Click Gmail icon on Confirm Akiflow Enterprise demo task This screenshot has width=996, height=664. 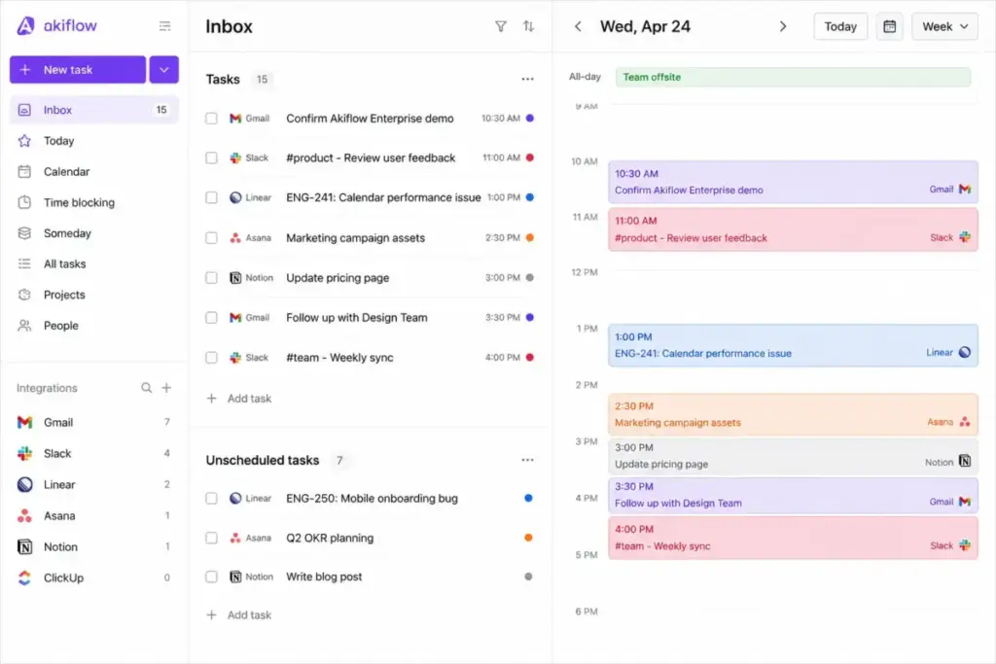(x=235, y=119)
